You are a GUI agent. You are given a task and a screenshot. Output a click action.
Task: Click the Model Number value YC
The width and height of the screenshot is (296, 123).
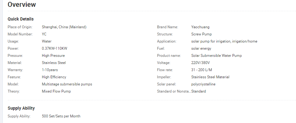[x=44, y=34]
